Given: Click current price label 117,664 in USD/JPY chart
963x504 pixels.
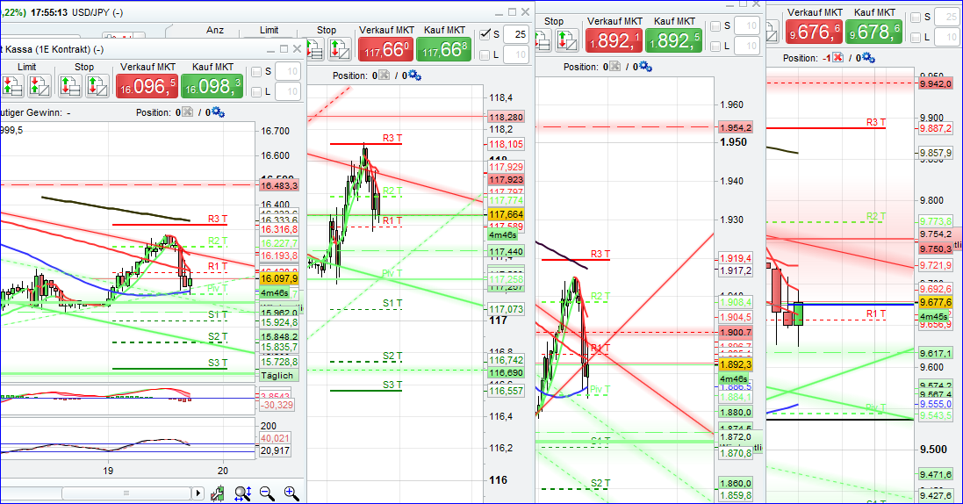Looking at the screenshot, I should 506,214.
